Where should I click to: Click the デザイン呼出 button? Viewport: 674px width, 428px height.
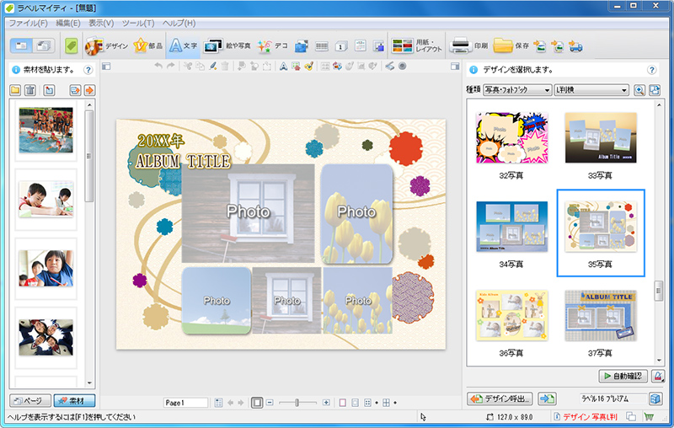point(500,399)
